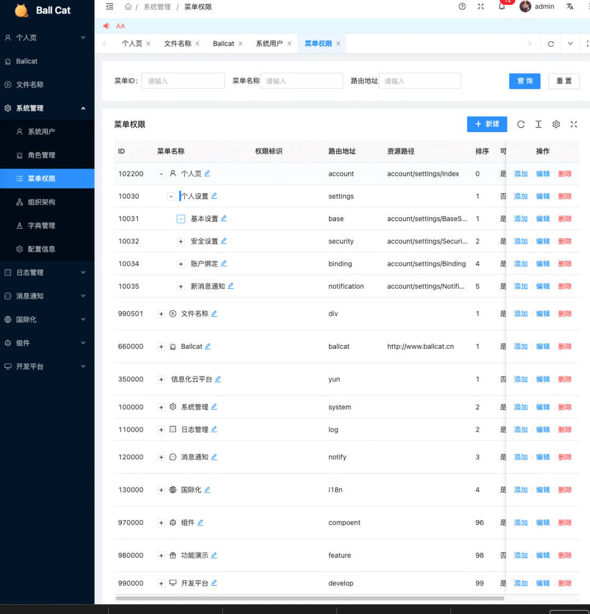This screenshot has height=614, width=590.
Task: Focus the 路由地址 input field
Action: coord(420,81)
